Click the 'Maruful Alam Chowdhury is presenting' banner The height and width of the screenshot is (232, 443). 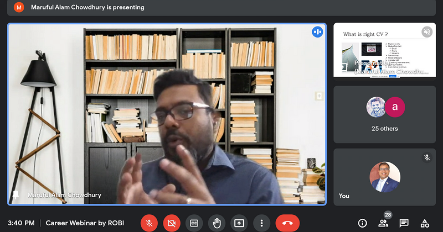tap(87, 7)
